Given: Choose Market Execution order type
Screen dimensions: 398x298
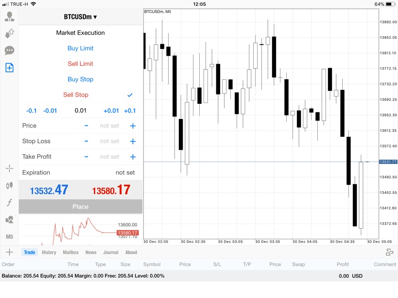Looking at the screenshot, I should point(80,33).
